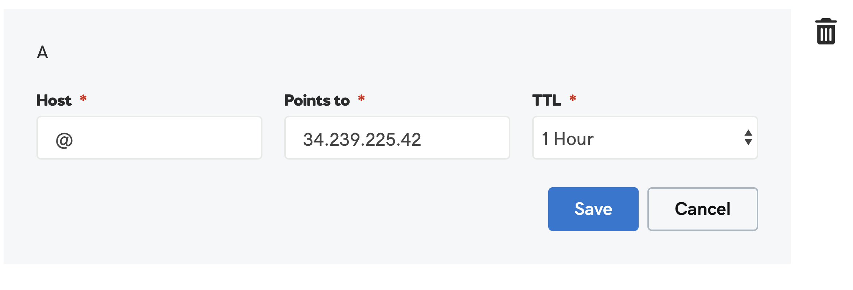The width and height of the screenshot is (853, 290).
Task: Delete the A record with trash icon
Action: [826, 31]
